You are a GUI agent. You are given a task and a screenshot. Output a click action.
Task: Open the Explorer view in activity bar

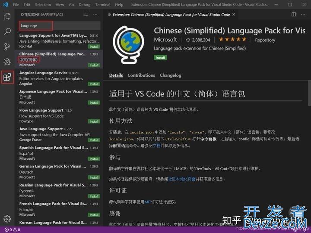(7, 16)
